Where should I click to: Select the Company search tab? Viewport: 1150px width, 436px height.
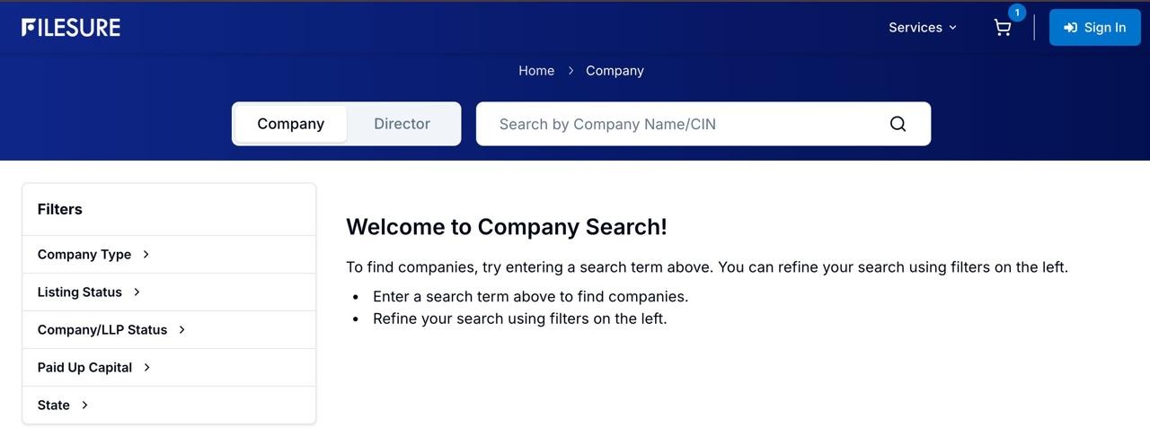pos(290,124)
